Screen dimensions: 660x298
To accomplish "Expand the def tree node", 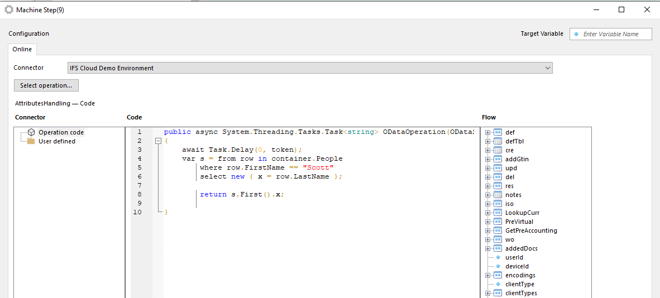I will pos(488,132).
